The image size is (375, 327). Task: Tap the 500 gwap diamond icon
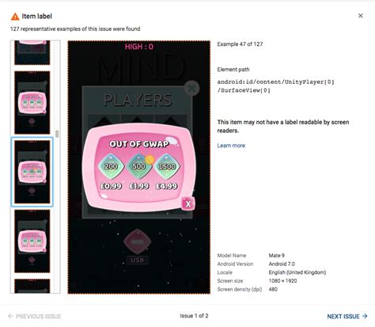(x=139, y=166)
